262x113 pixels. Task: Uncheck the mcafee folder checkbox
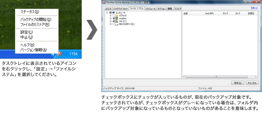[x=114, y=19]
